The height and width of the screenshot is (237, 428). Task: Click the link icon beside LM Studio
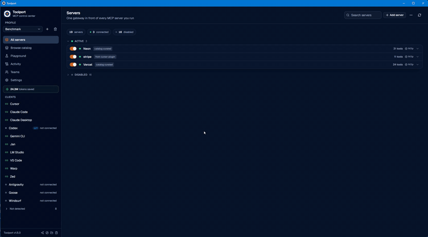pos(7,152)
